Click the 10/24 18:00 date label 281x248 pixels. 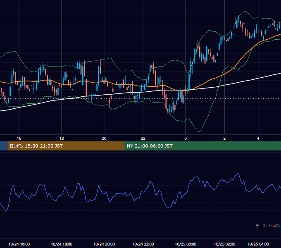62,244
